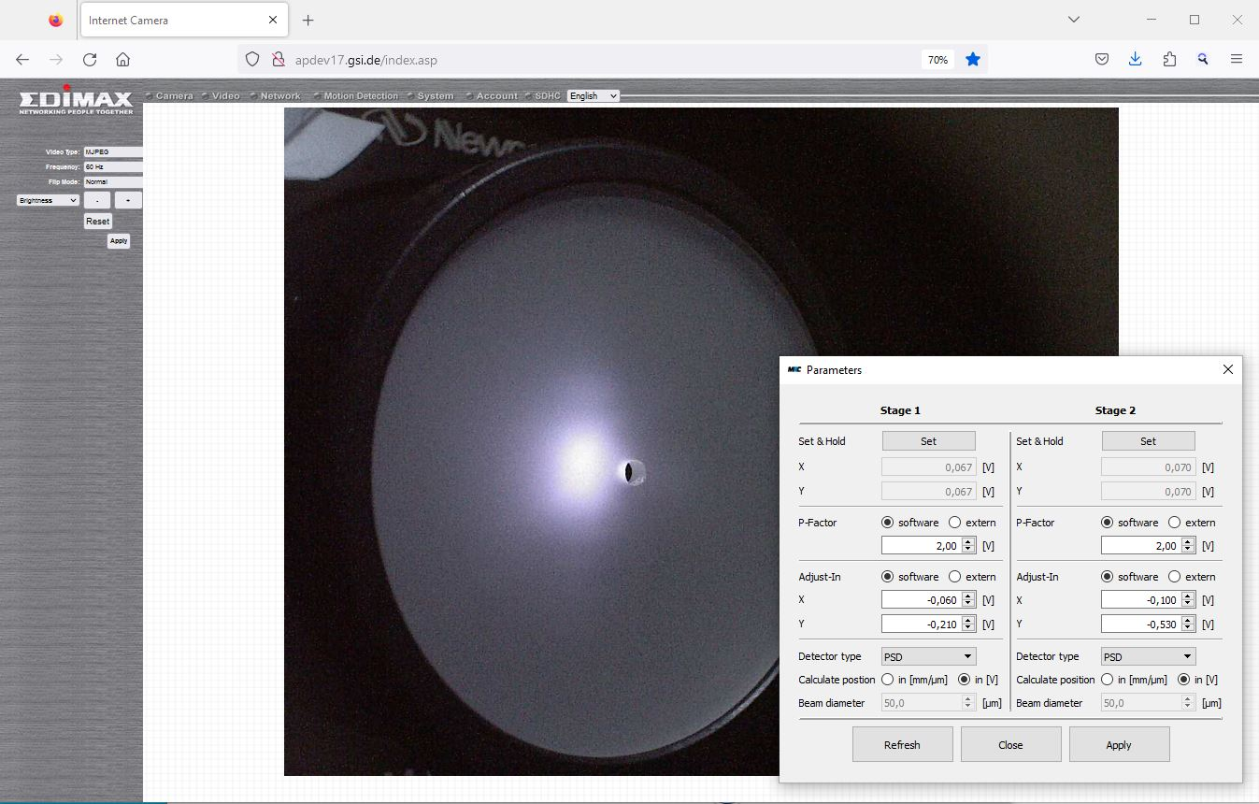Click Stage 2 P-Factor 2,00 spinner arrows
The image size is (1259, 804).
click(x=1188, y=546)
